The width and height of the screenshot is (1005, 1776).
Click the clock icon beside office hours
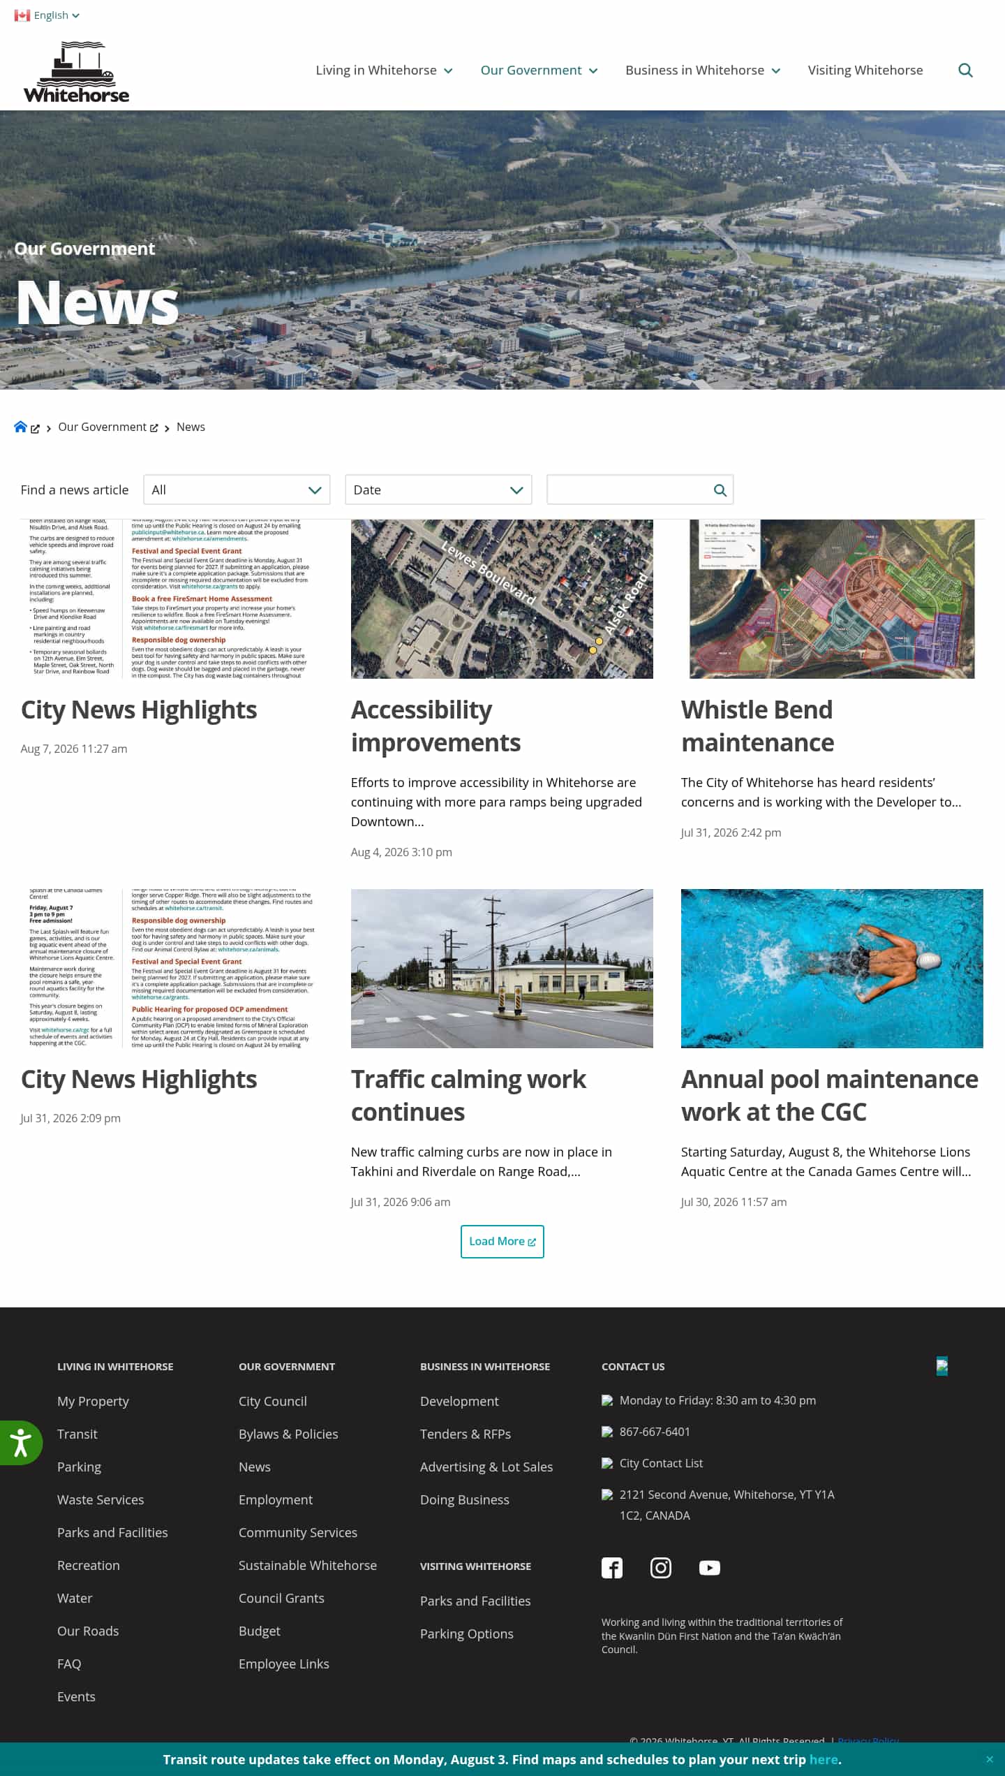coord(607,1400)
